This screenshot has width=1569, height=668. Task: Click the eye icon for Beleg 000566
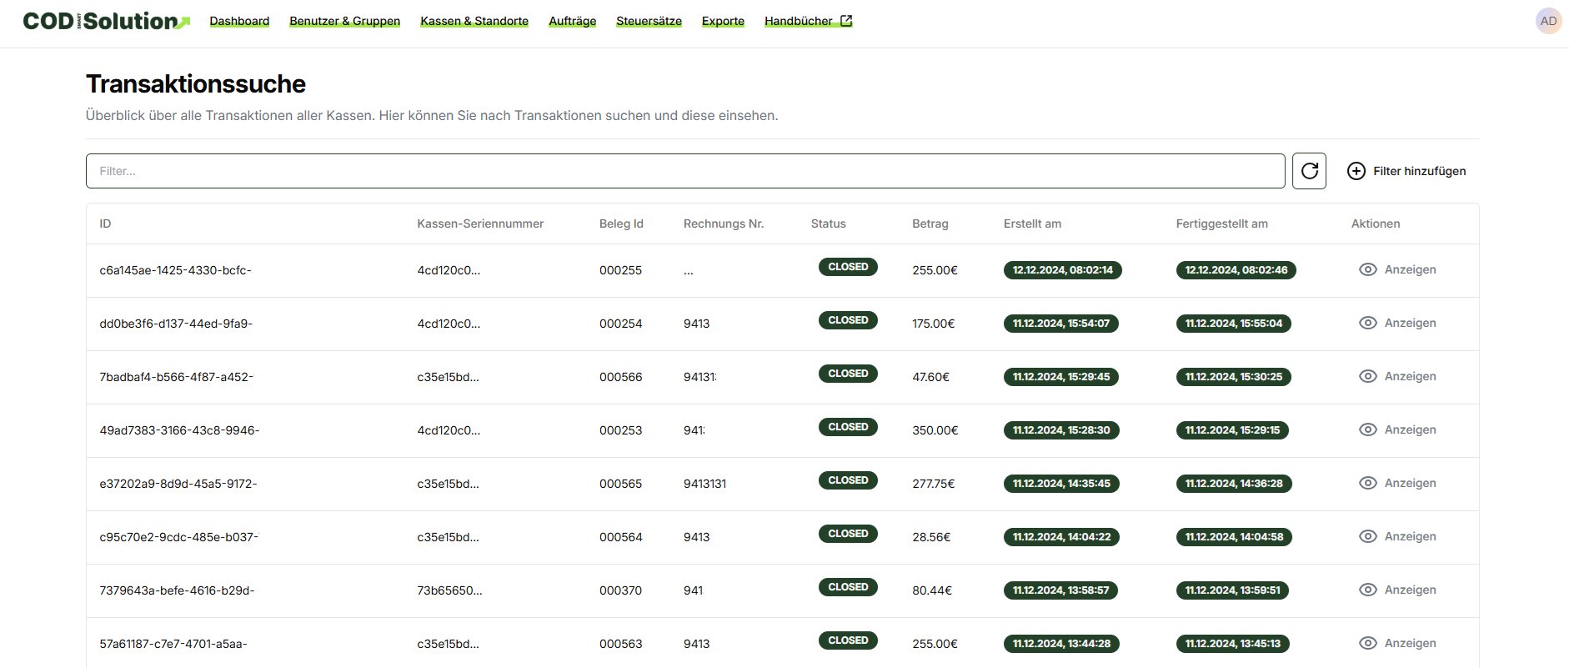[1367, 376]
